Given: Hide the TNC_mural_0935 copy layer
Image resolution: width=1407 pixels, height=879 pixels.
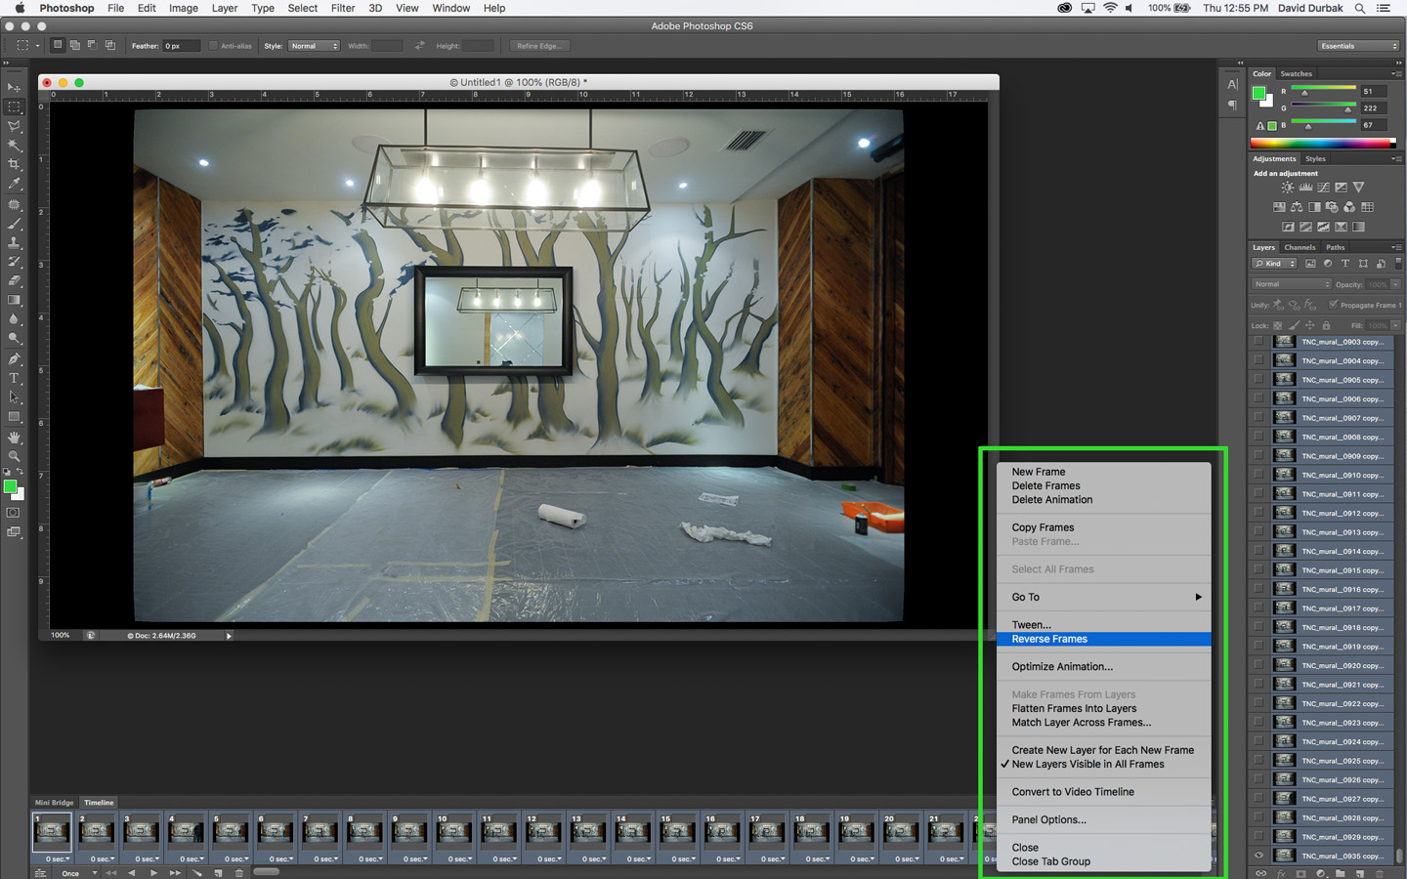Looking at the screenshot, I should click(1259, 855).
